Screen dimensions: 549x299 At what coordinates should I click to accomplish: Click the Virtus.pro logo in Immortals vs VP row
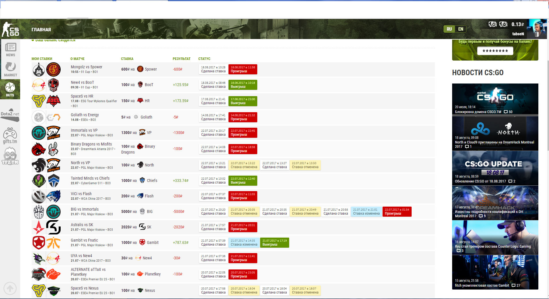[53, 133]
